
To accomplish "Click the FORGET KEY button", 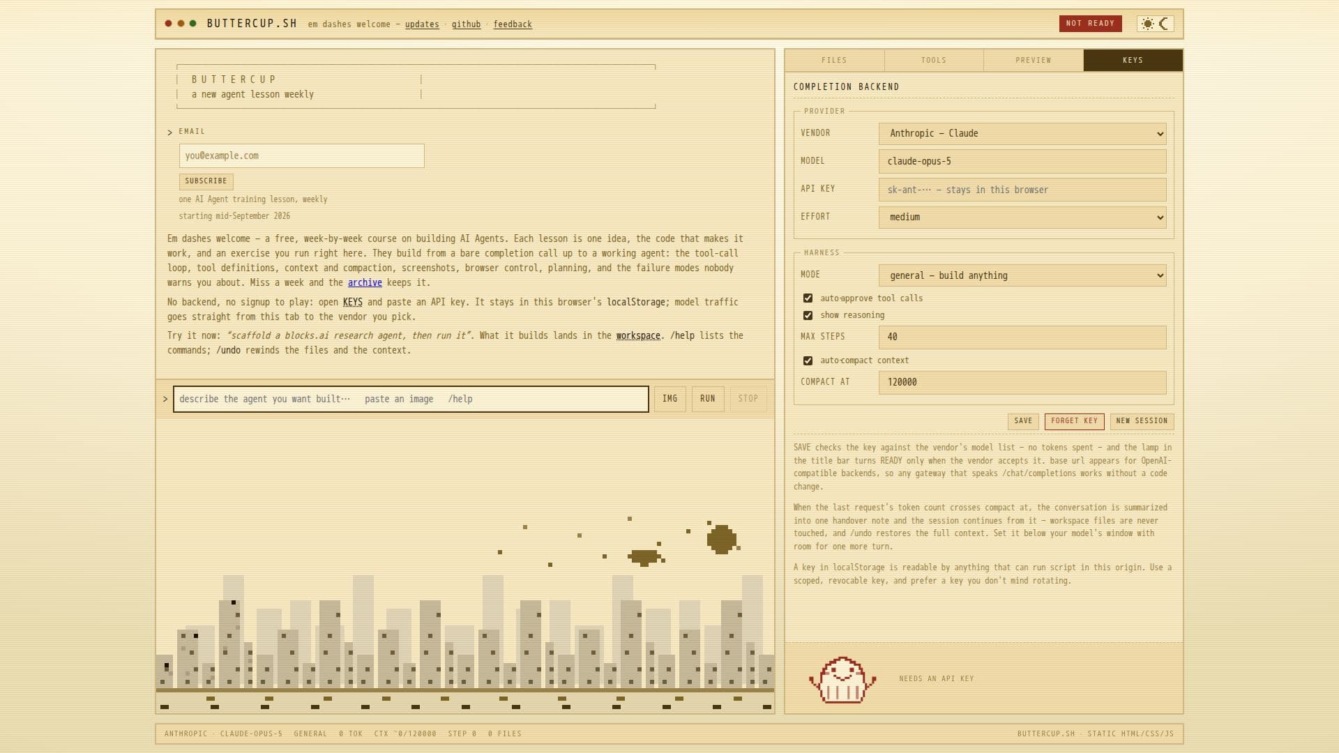I will coord(1074,421).
